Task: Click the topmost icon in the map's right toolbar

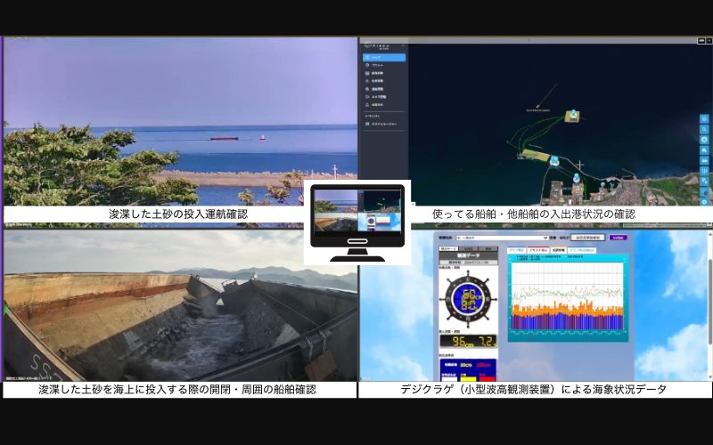Action: (x=704, y=118)
